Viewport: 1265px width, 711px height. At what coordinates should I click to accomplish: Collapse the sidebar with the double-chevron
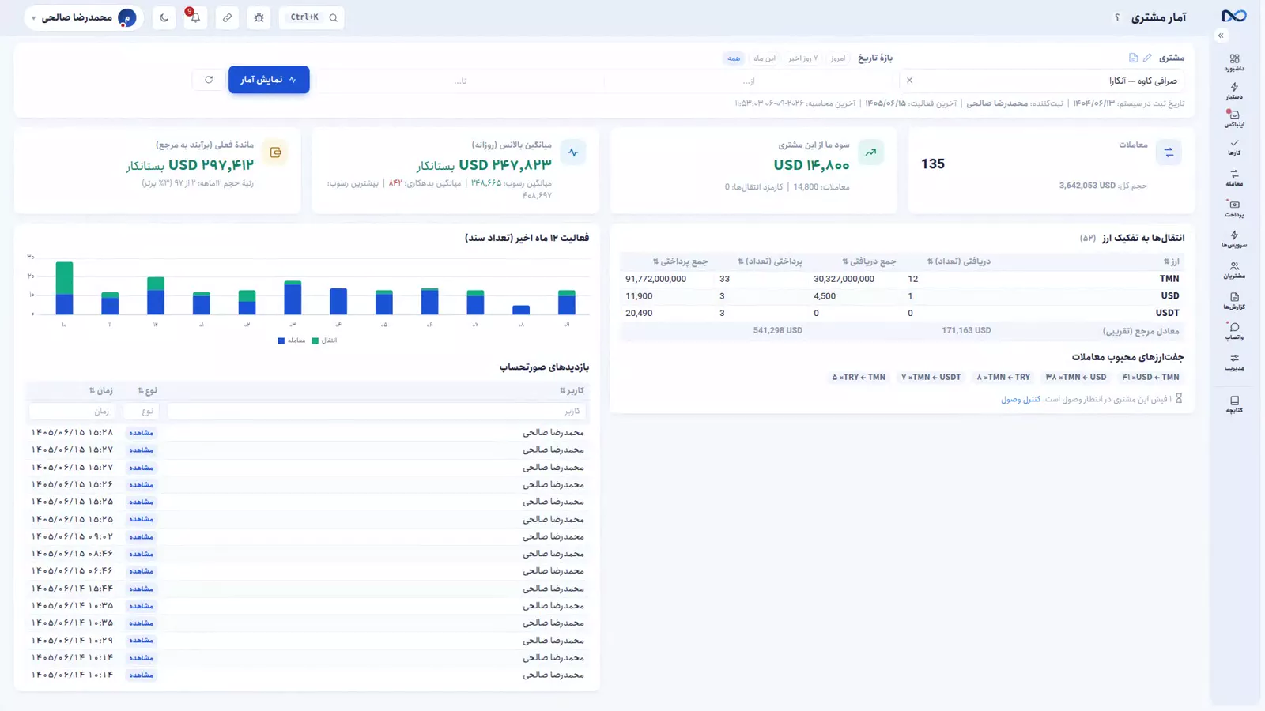pos(1221,36)
